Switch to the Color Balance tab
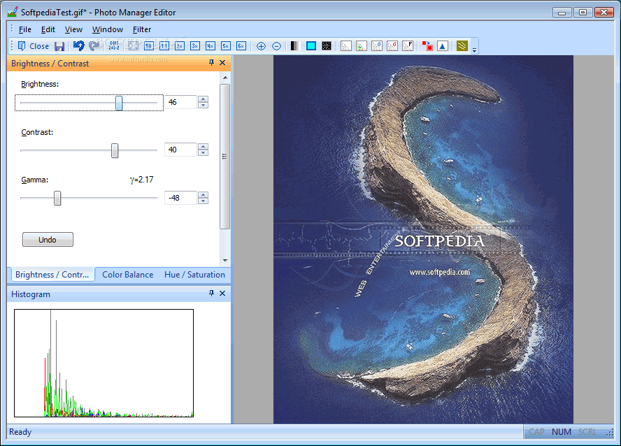 click(x=127, y=275)
